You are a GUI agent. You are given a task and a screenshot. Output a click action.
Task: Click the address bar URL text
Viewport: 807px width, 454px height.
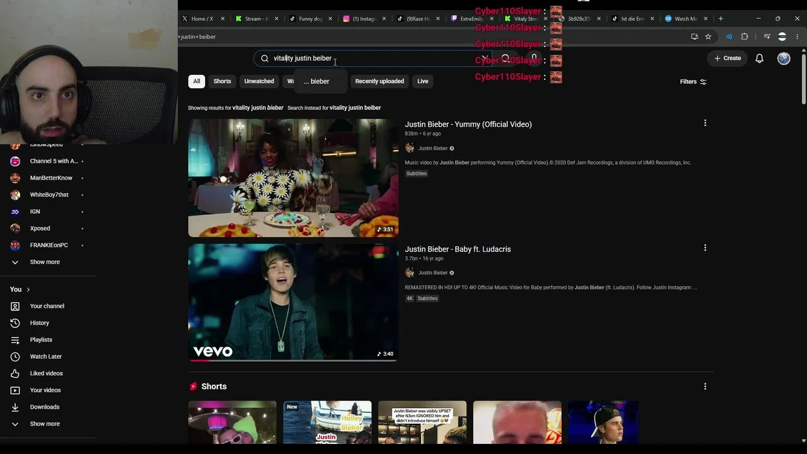click(197, 37)
